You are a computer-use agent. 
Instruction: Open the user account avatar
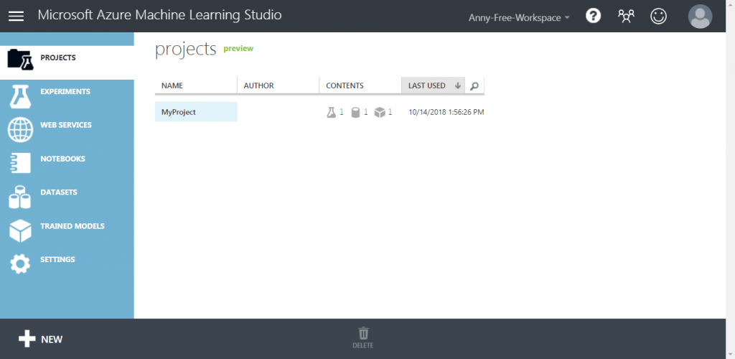click(x=700, y=17)
